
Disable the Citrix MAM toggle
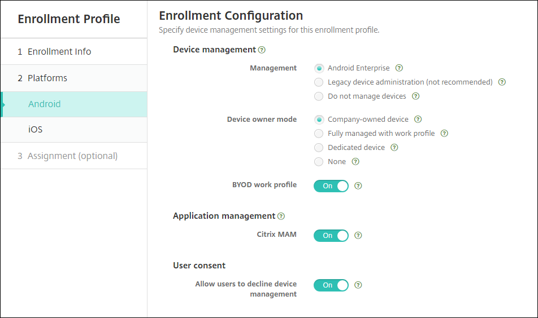[x=331, y=236]
